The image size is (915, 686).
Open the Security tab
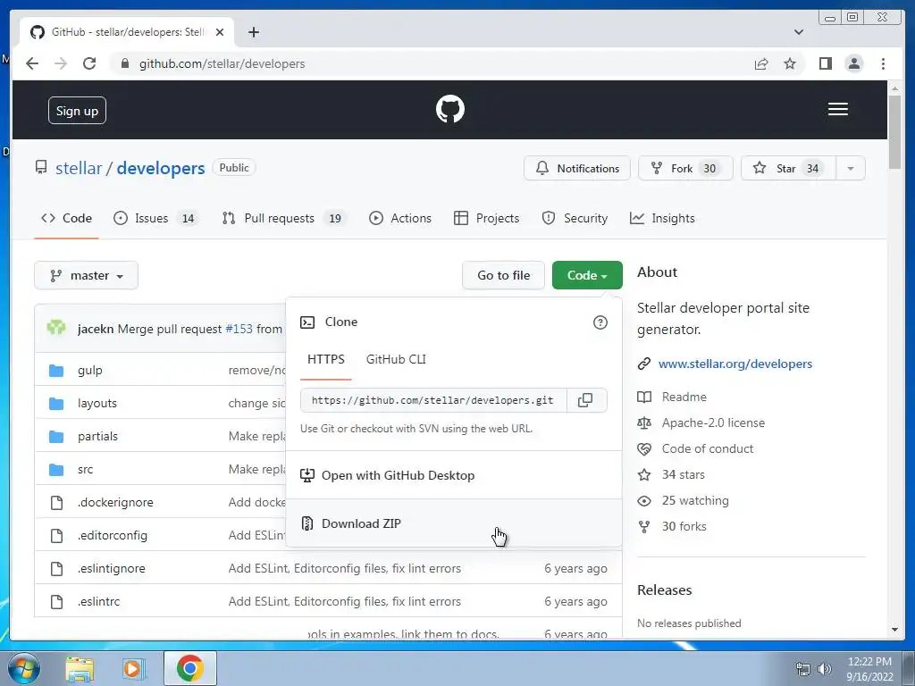[575, 218]
